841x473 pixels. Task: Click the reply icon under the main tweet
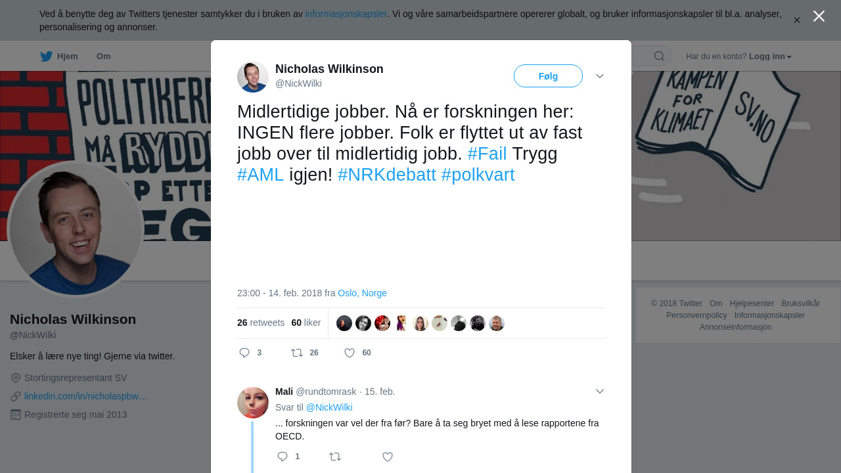tap(244, 353)
